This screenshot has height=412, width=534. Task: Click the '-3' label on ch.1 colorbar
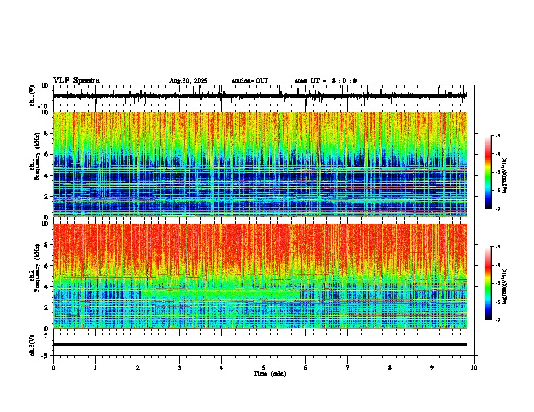coord(497,136)
